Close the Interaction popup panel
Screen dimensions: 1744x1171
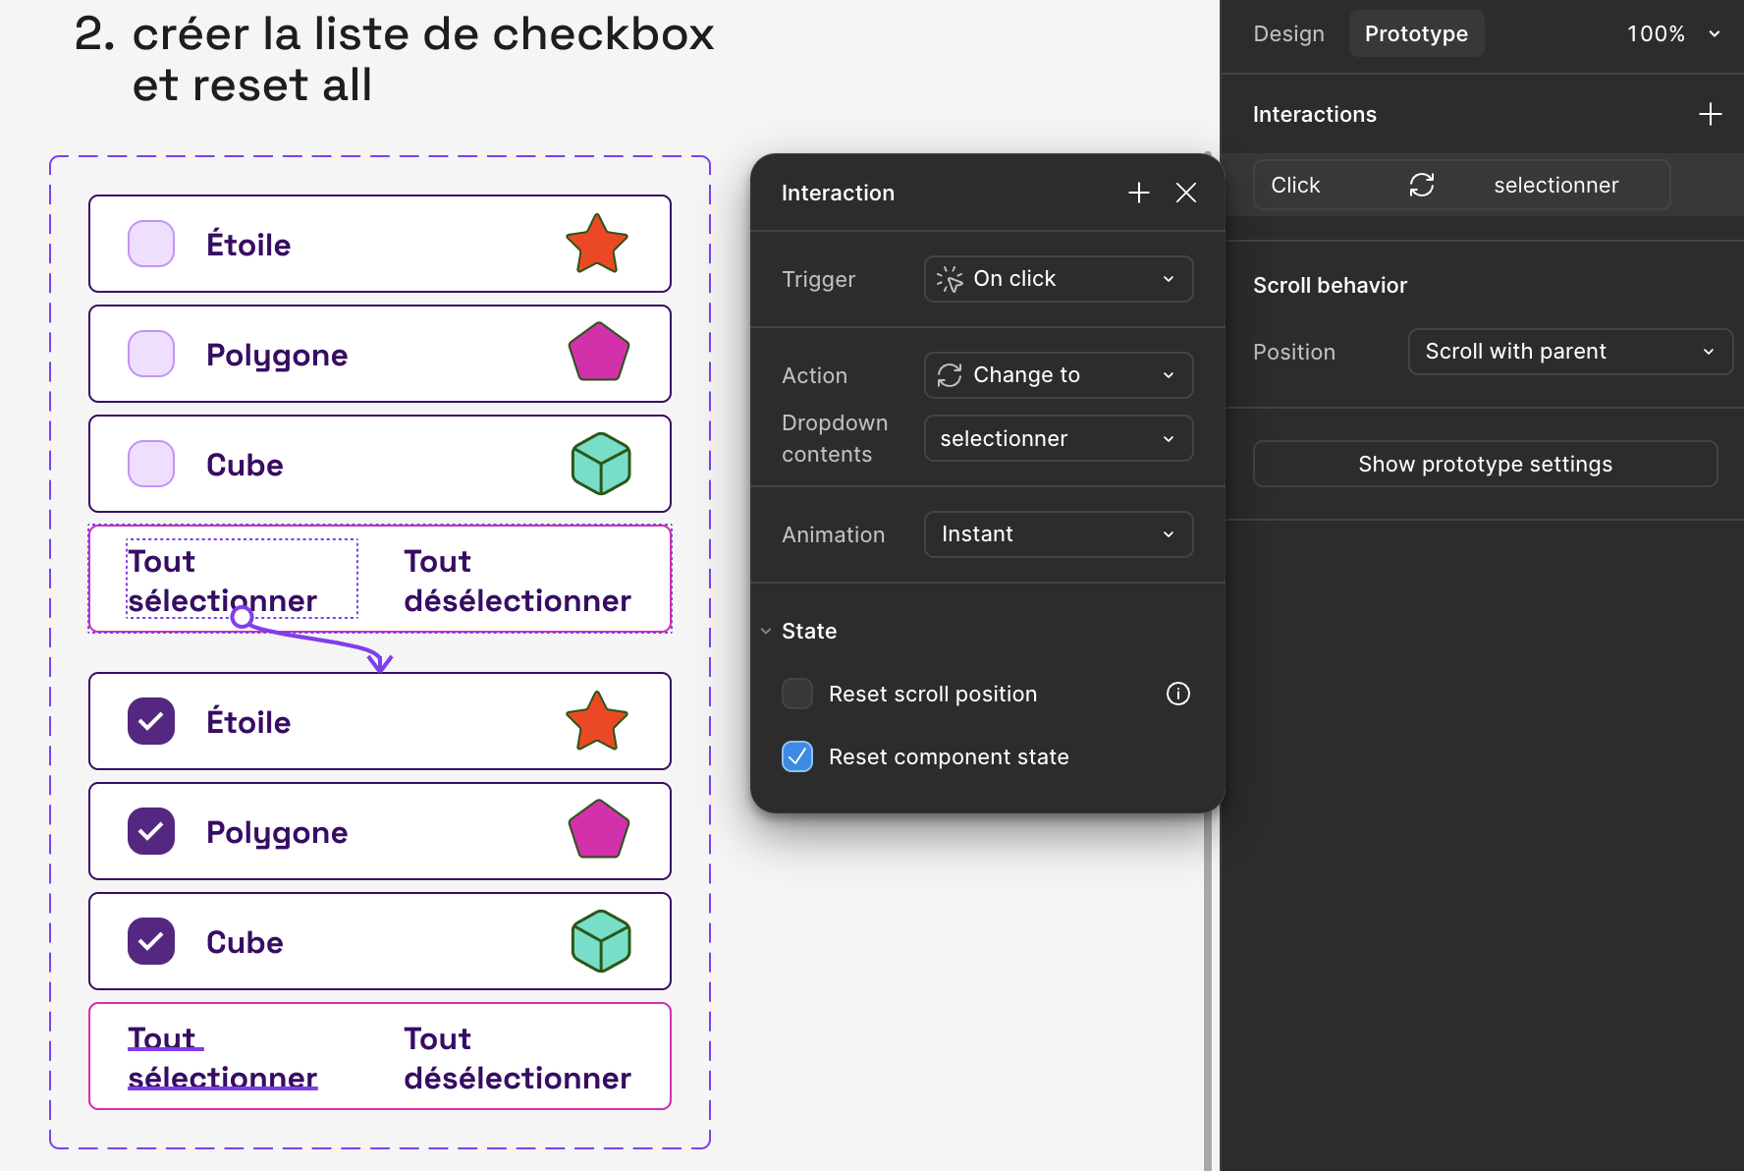1186,193
